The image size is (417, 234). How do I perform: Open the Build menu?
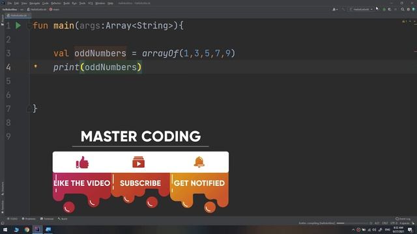66,3
